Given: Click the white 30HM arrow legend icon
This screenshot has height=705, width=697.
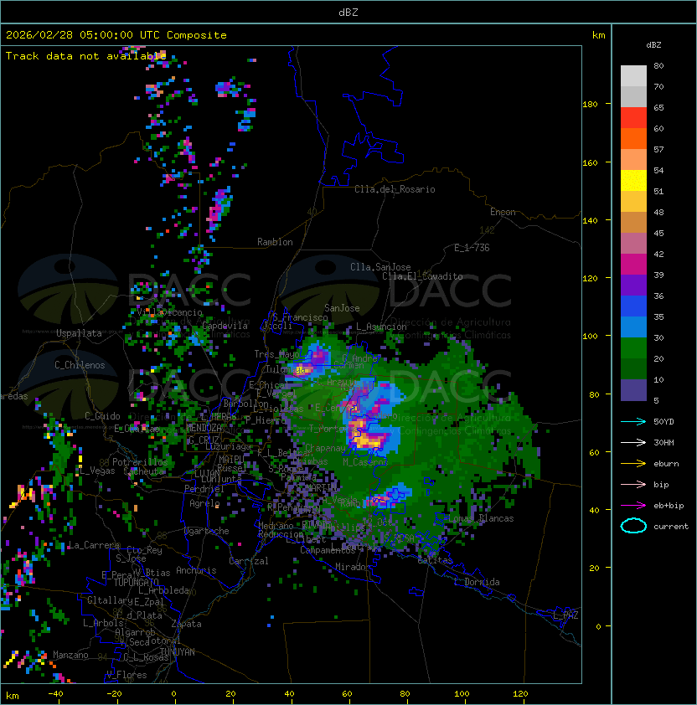Looking at the screenshot, I should 633,442.
